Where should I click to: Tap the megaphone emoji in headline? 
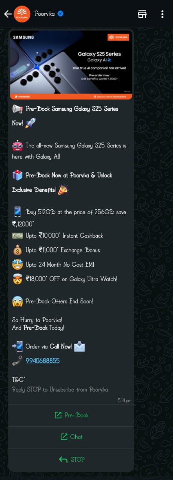point(18,109)
